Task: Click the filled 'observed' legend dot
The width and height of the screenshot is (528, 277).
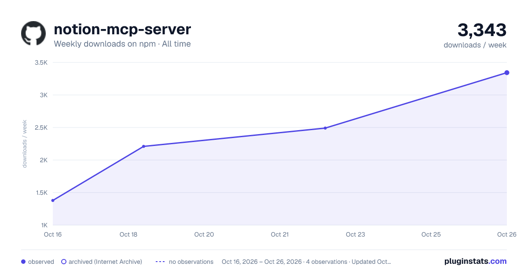Action: tap(23, 262)
